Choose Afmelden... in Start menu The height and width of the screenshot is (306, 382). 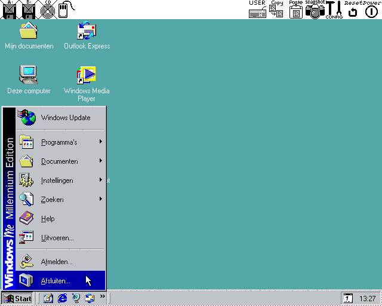pyautogui.click(x=61, y=262)
